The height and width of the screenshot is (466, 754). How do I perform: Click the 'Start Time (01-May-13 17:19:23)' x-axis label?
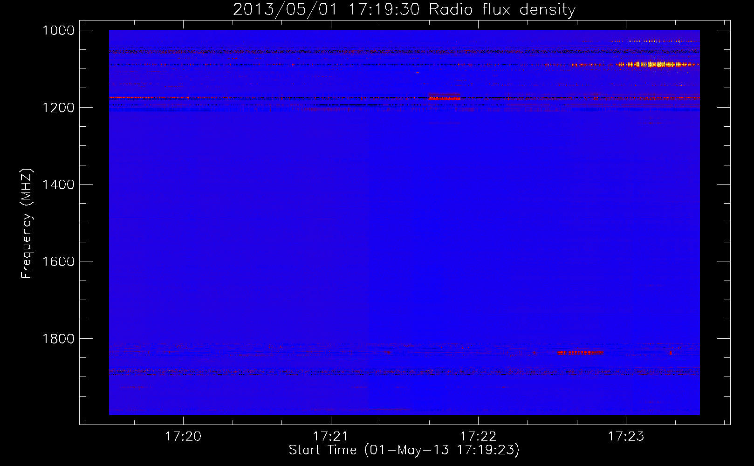click(404, 450)
